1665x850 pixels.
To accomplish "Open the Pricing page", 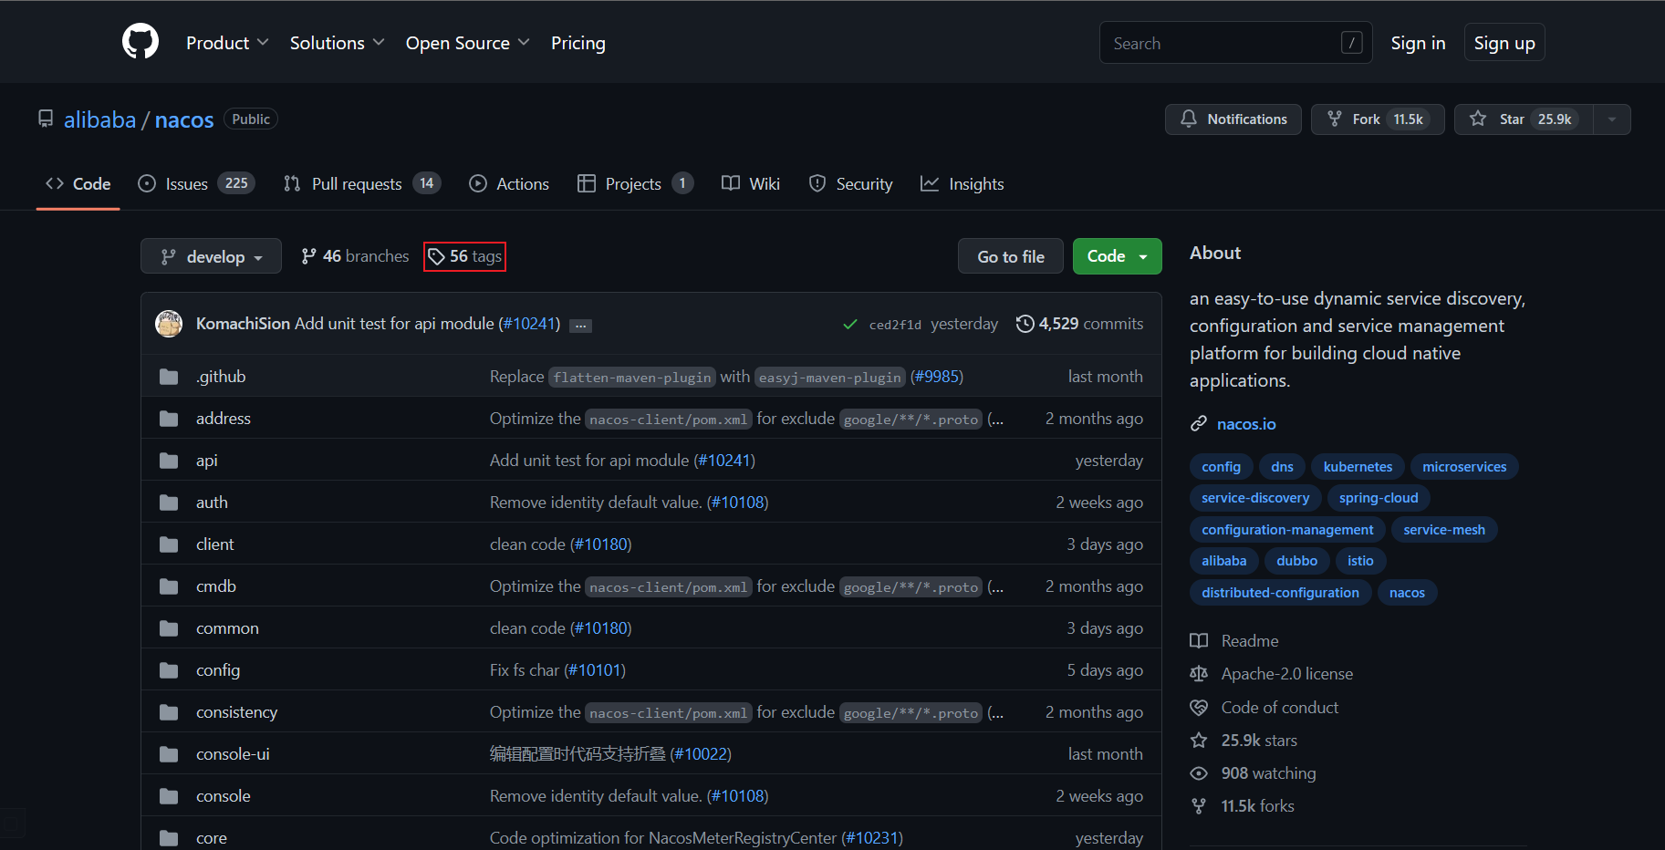I will (x=578, y=43).
